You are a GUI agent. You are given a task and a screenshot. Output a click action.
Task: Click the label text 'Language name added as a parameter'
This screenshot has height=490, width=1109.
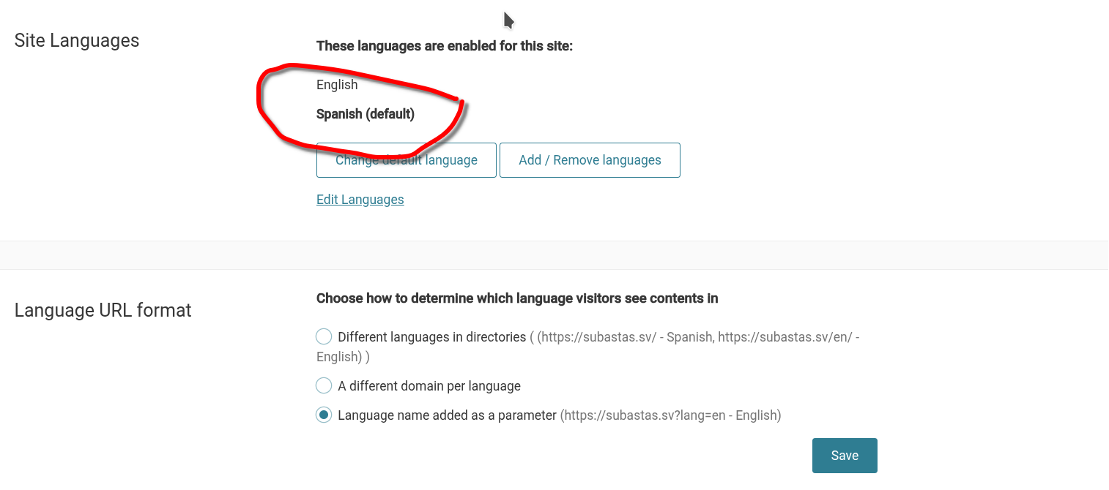pyautogui.click(x=447, y=415)
